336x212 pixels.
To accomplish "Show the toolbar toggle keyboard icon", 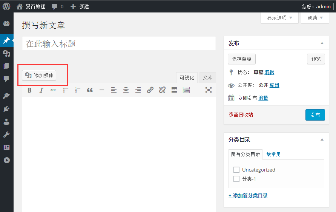I will [x=186, y=90].
